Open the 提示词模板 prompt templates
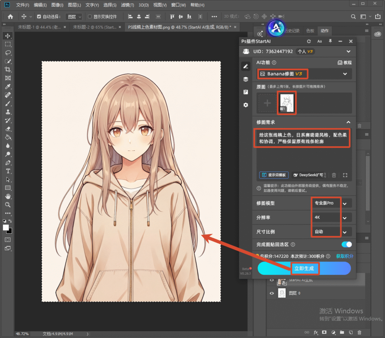Screen dimensions: 385x338 click(274, 175)
